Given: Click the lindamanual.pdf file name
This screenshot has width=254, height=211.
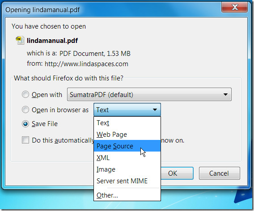Looking at the screenshot, I should tap(52, 41).
